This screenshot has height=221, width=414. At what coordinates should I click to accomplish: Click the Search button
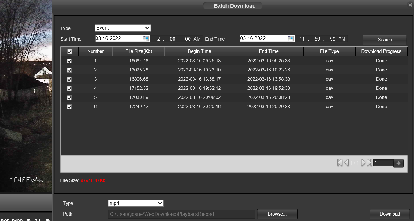(x=385, y=40)
